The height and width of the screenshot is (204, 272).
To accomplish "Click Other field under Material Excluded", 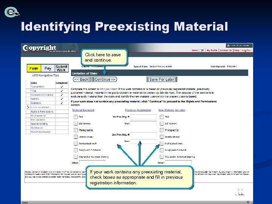I will [92, 163].
